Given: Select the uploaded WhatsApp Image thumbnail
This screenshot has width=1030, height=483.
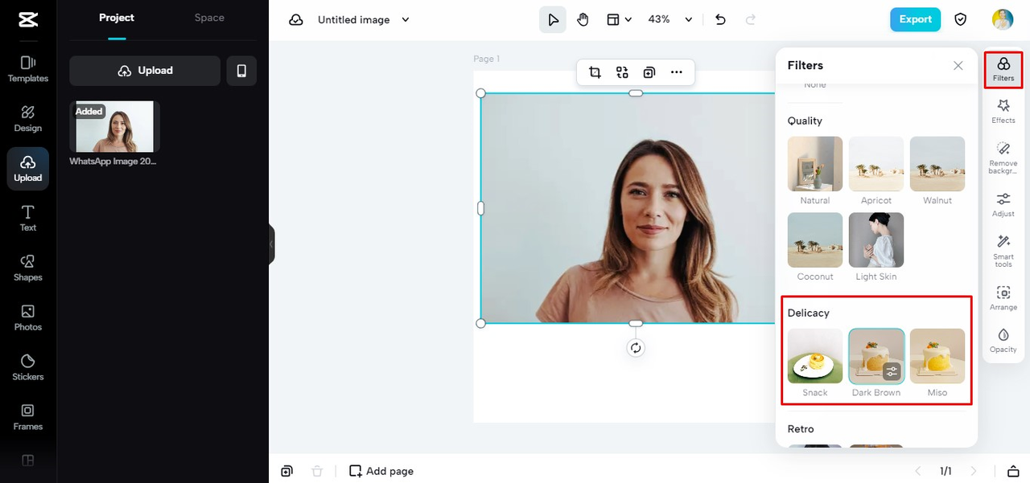Looking at the screenshot, I should coord(114,126).
